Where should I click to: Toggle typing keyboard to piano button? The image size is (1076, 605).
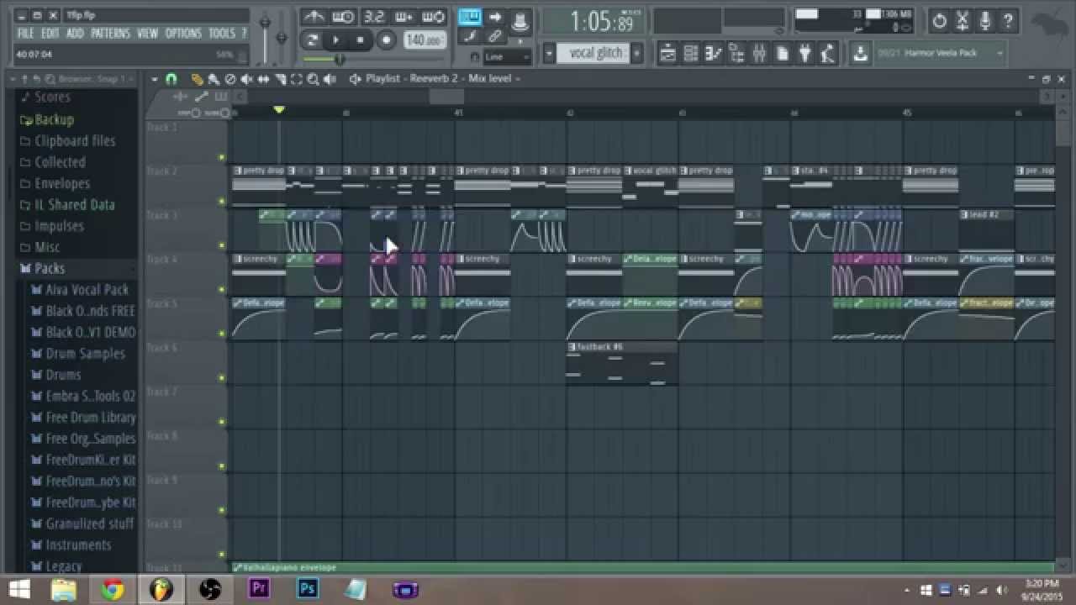point(469,17)
